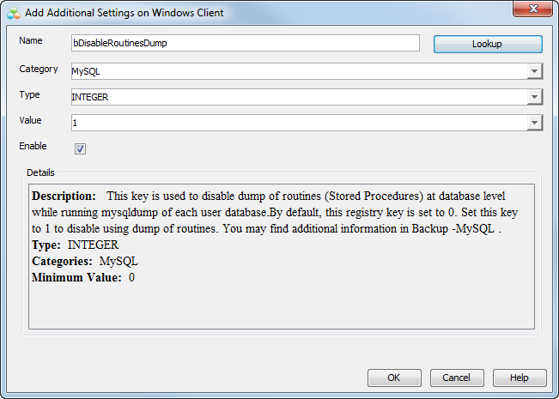Open the Category dropdown arrow
The image size is (559, 399).
click(534, 72)
